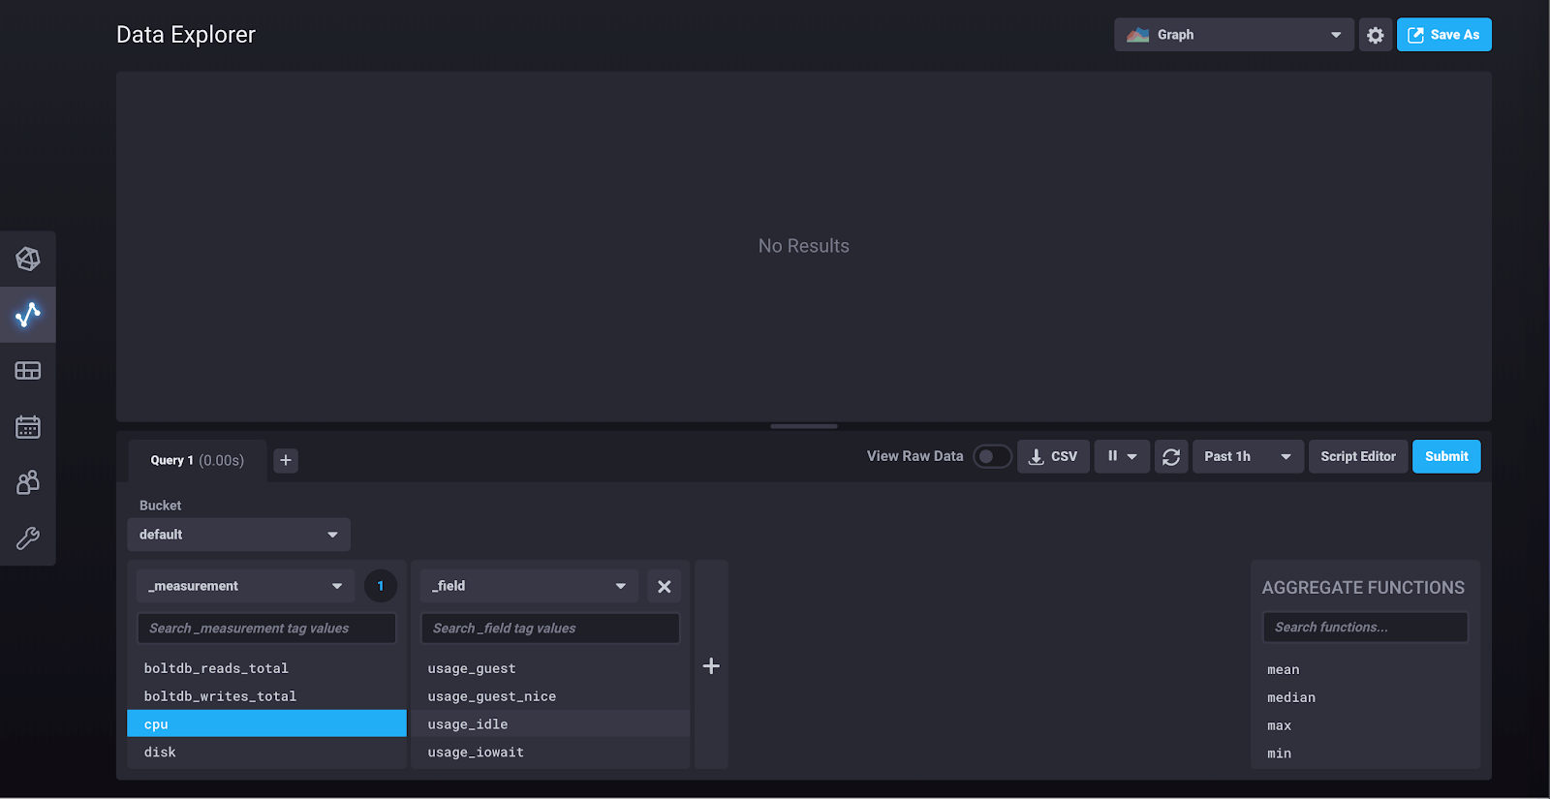Select the disk measurement
The width and height of the screenshot is (1550, 799).
266,752
